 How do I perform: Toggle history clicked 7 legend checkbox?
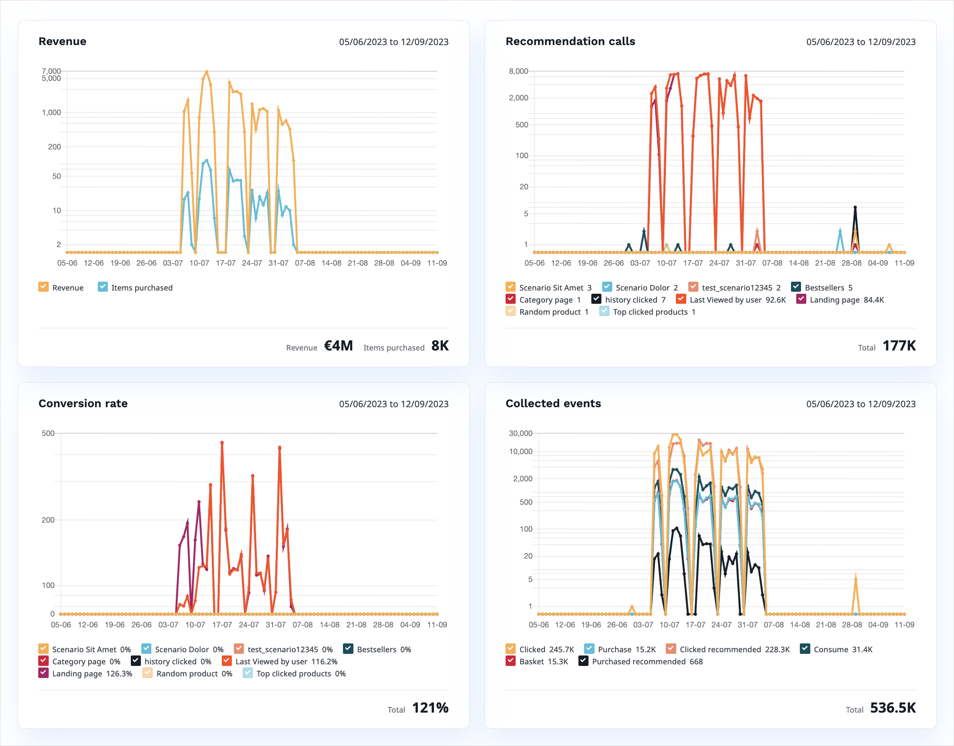(x=596, y=299)
